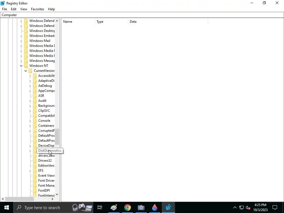Image resolution: width=284 pixels, height=213 pixels.
Task: Collapse the Windows NT key
Action: (x=21, y=66)
